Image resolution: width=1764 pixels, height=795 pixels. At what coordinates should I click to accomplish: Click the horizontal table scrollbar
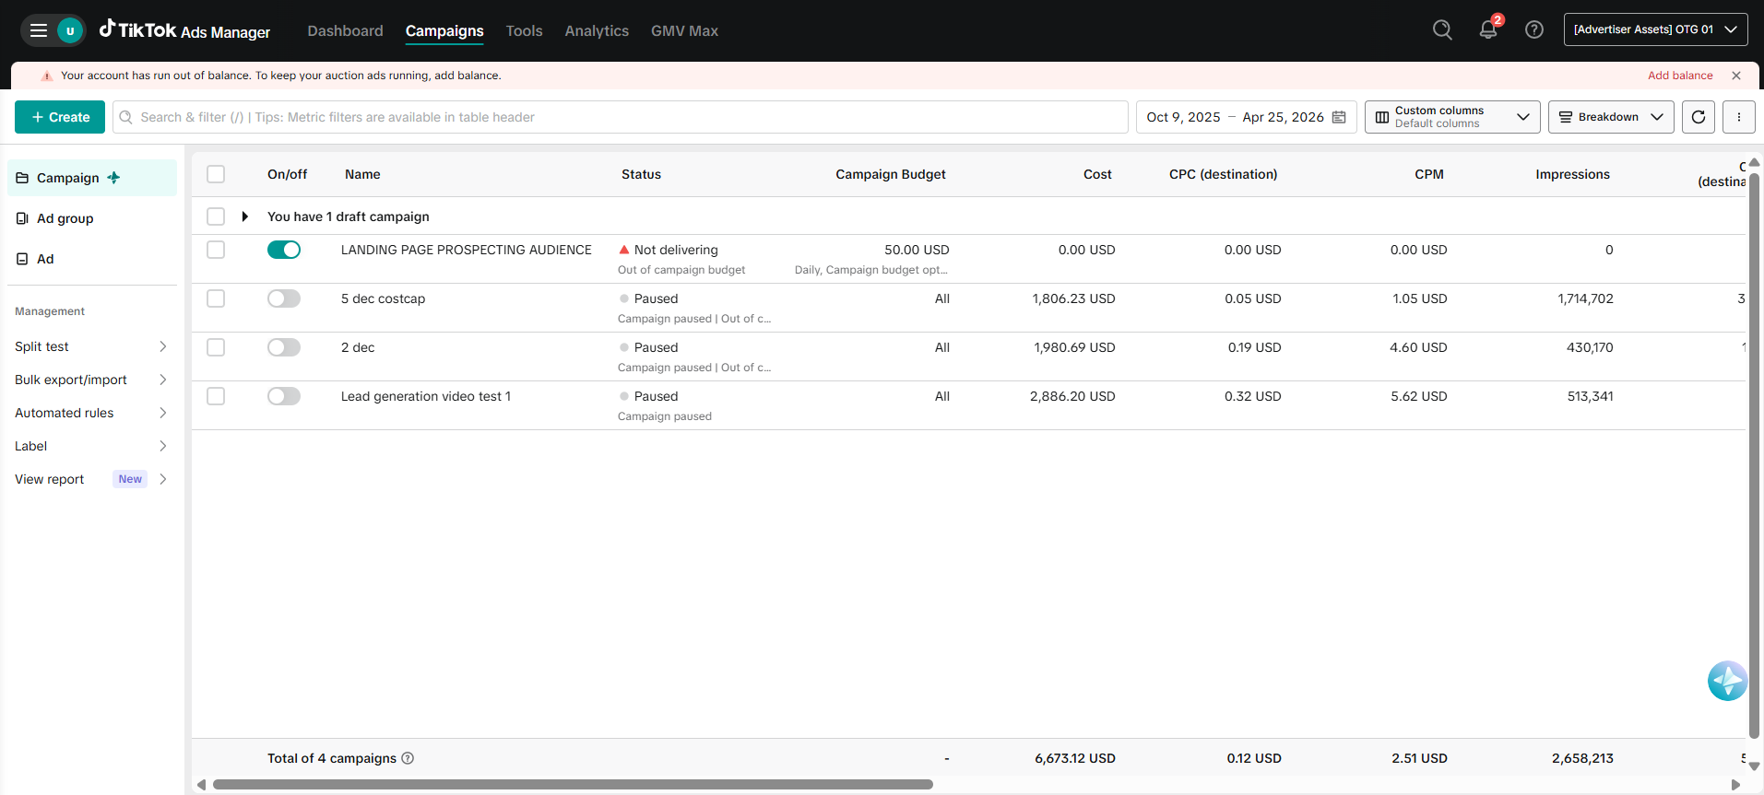[x=573, y=785]
